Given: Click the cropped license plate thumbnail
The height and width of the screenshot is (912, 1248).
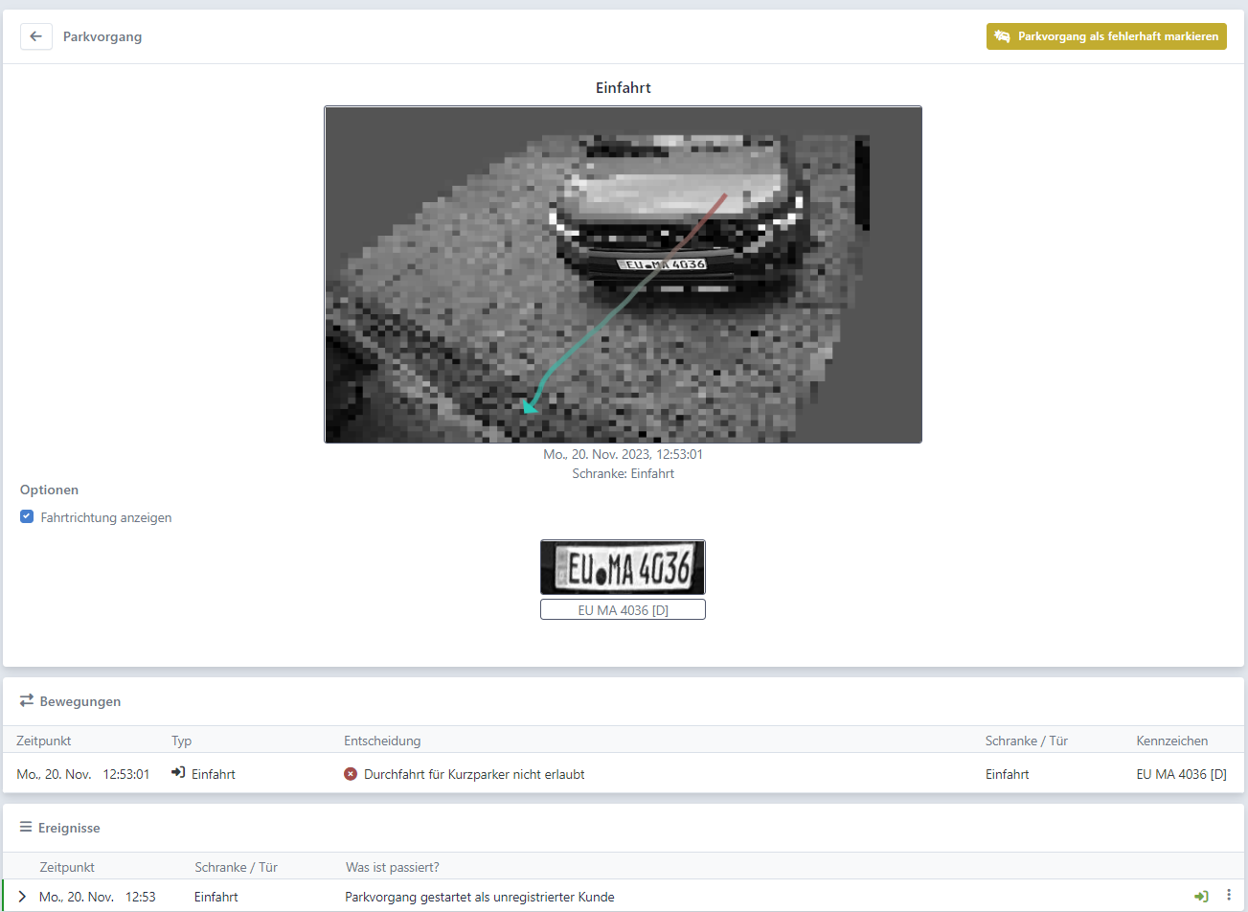Looking at the screenshot, I should 623,567.
